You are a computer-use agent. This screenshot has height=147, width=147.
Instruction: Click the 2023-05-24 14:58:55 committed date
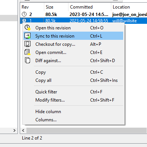(x=89, y=20)
